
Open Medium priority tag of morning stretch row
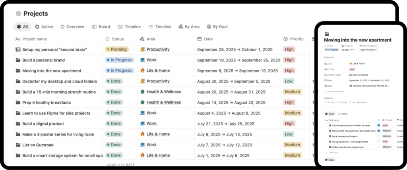coord(292,92)
